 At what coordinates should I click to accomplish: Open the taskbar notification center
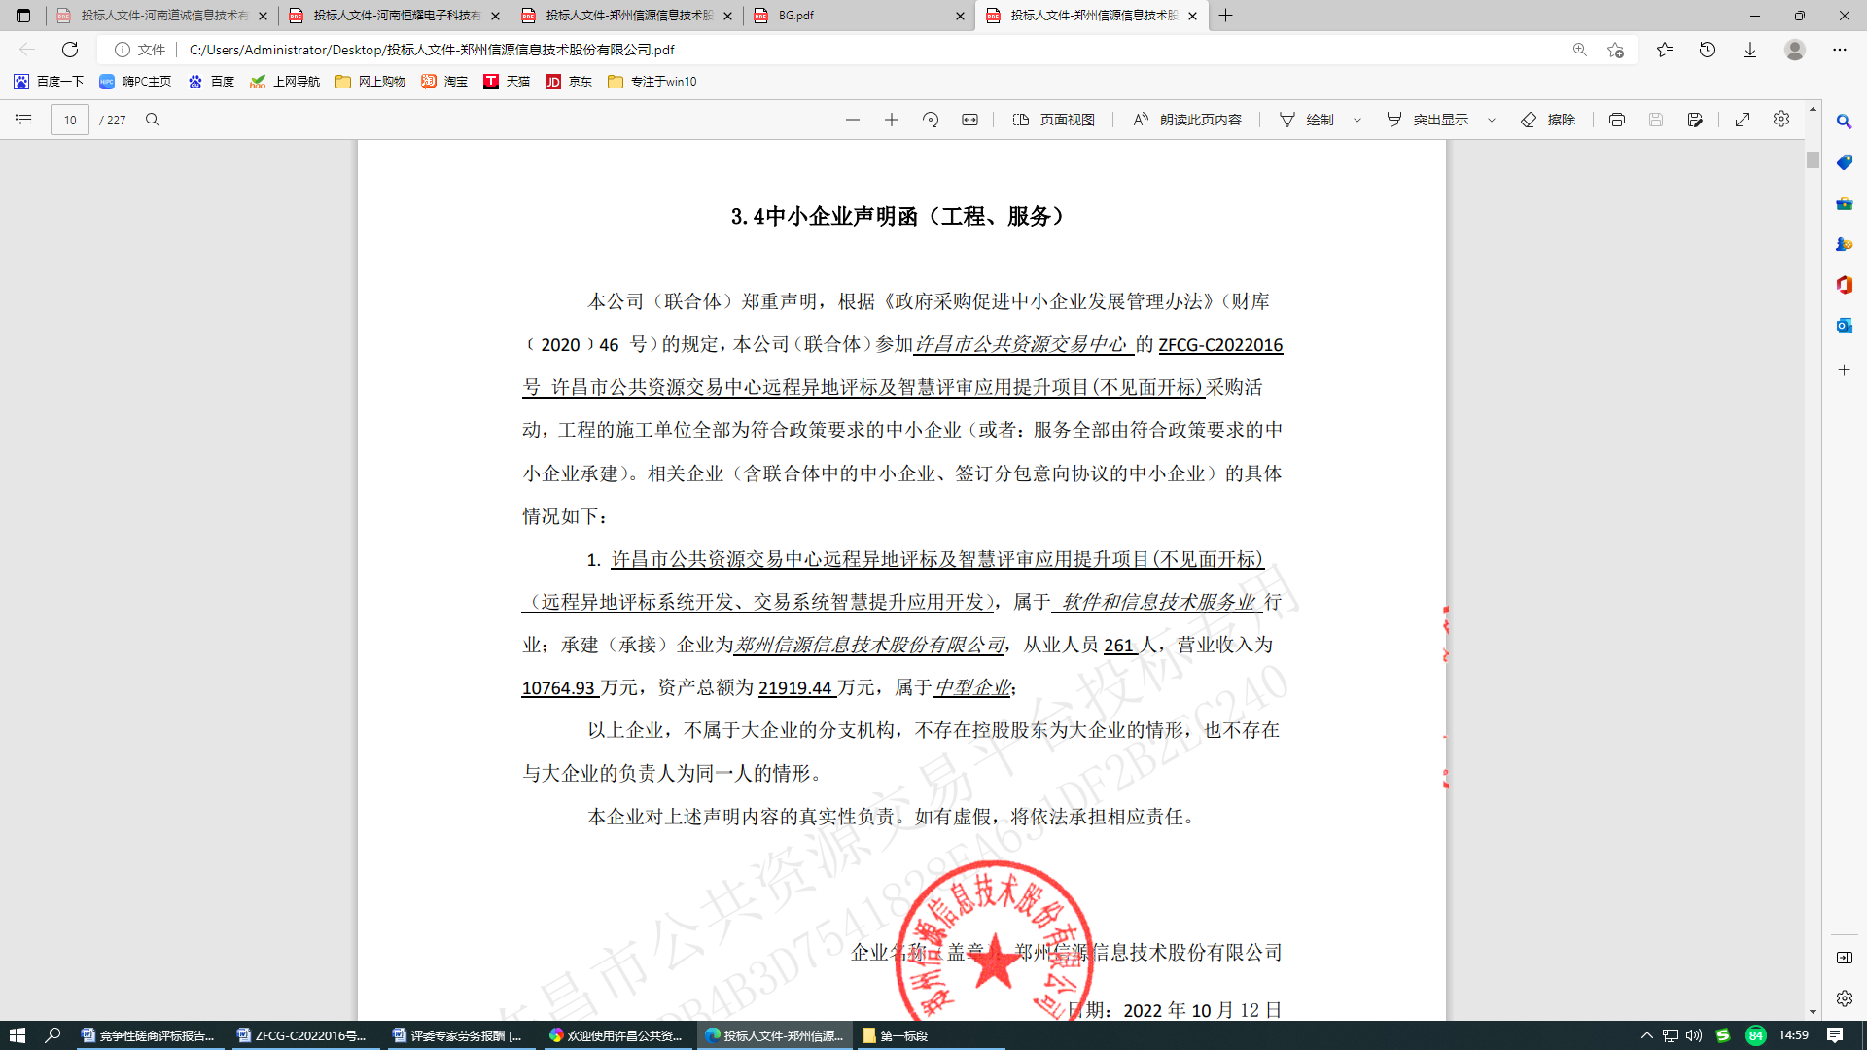1835,1035
